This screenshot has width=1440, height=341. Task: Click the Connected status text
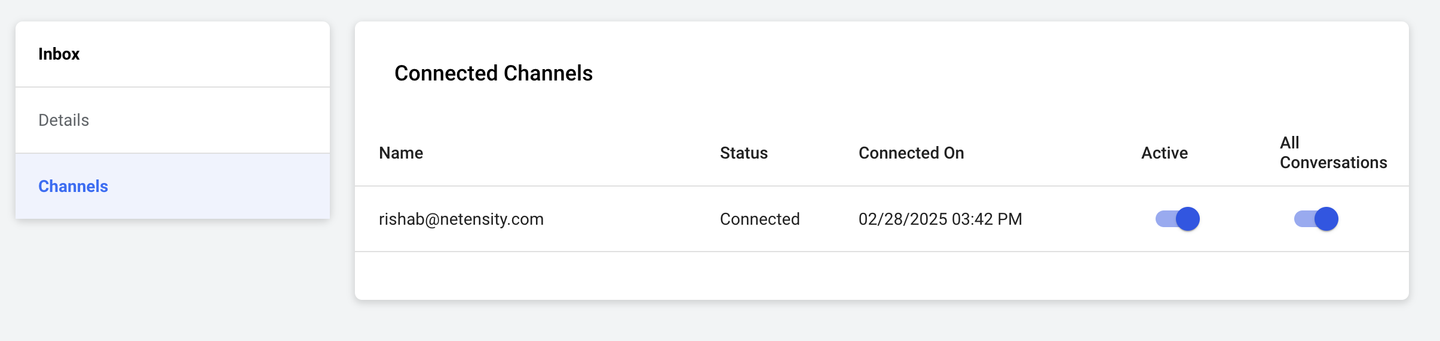point(759,219)
